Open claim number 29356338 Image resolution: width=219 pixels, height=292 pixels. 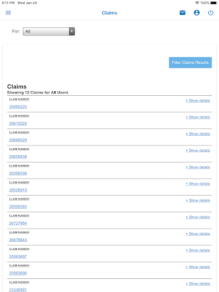click(18, 173)
